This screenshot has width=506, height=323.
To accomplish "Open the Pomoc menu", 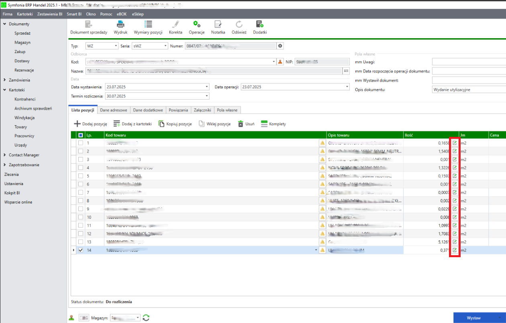I will 106,14.
